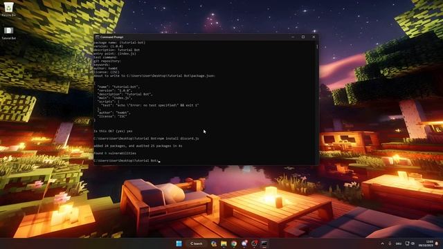The width and height of the screenshot is (443, 249).
Task: Click the '"test": "echo' script line
Action: pos(150,105)
